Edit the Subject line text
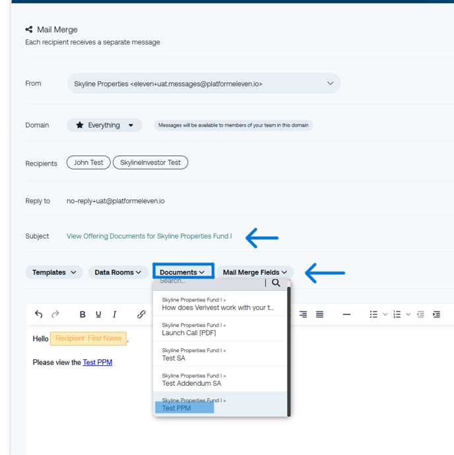Viewport: 454px width, 455px height. tap(149, 236)
